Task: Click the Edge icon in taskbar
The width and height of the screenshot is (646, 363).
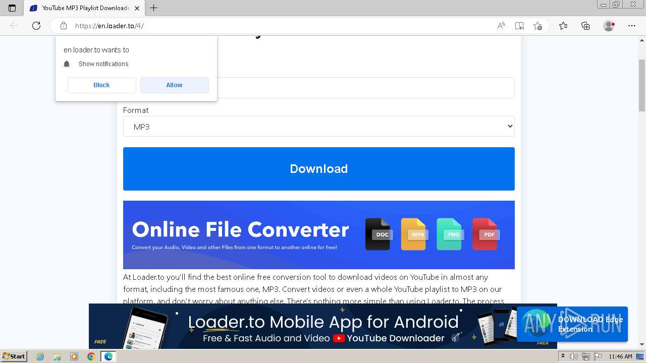Action: 109,356
